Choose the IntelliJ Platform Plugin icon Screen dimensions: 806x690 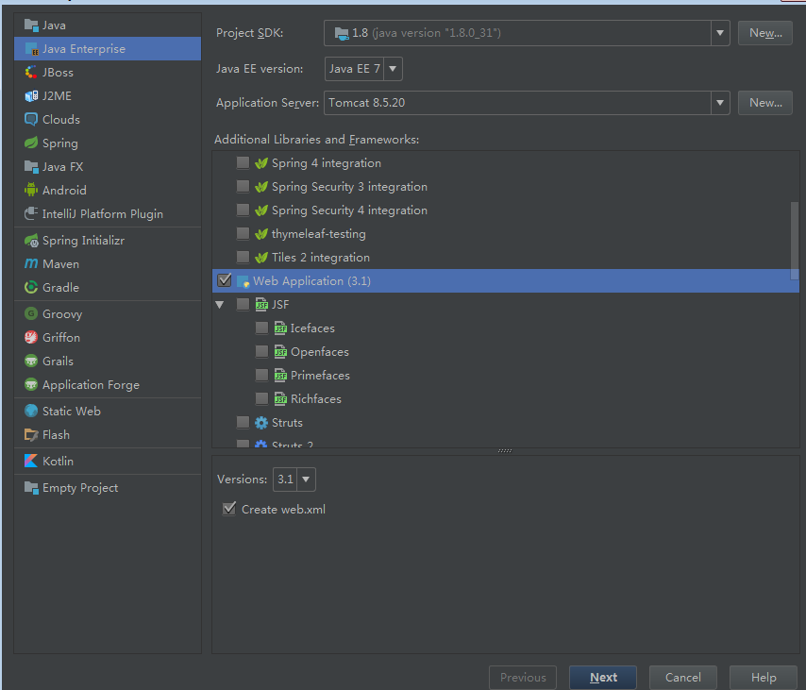pos(31,213)
